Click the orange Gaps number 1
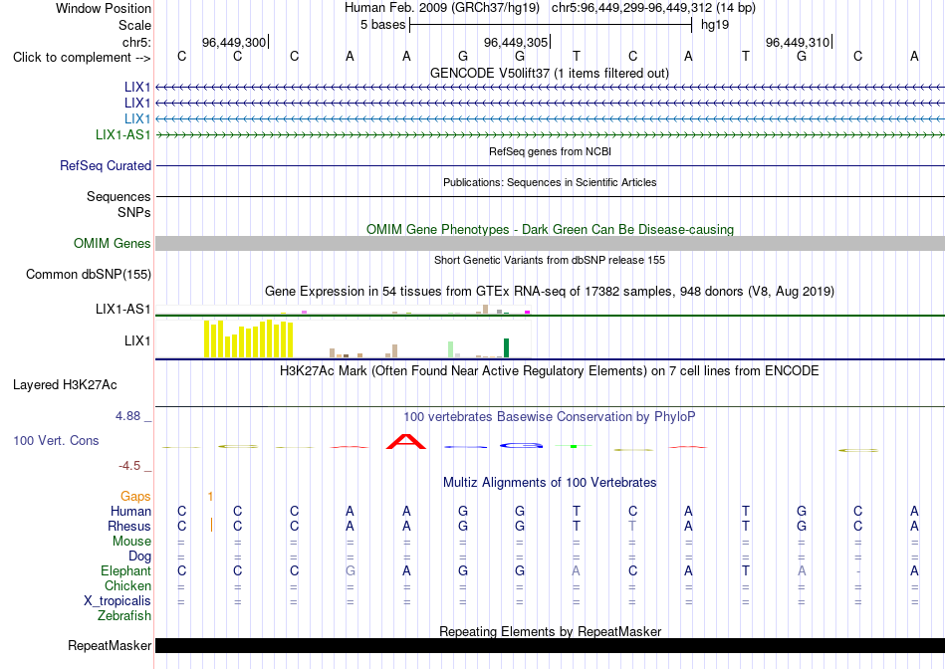This screenshot has height=669, width=946. click(210, 497)
